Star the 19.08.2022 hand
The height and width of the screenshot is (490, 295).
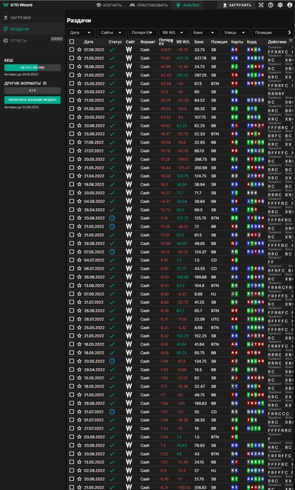[79, 184]
